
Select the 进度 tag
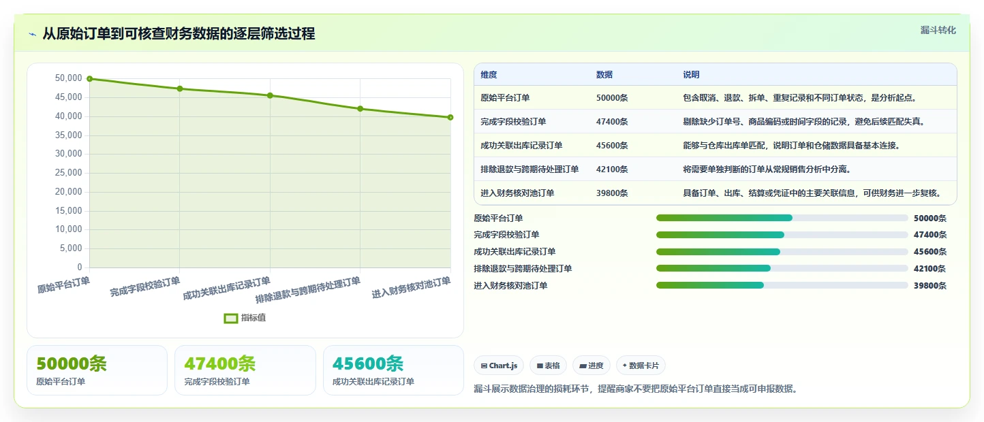click(x=591, y=366)
